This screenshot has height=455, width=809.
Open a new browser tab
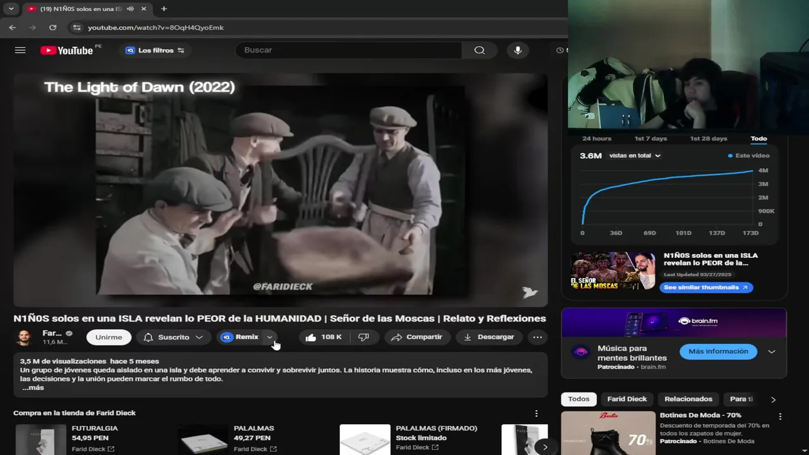tap(164, 9)
